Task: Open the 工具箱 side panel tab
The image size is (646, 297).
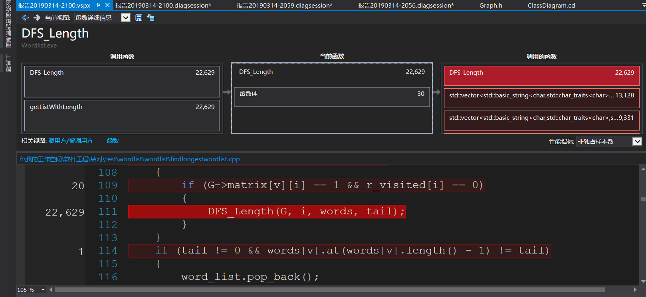Action: coord(8,63)
